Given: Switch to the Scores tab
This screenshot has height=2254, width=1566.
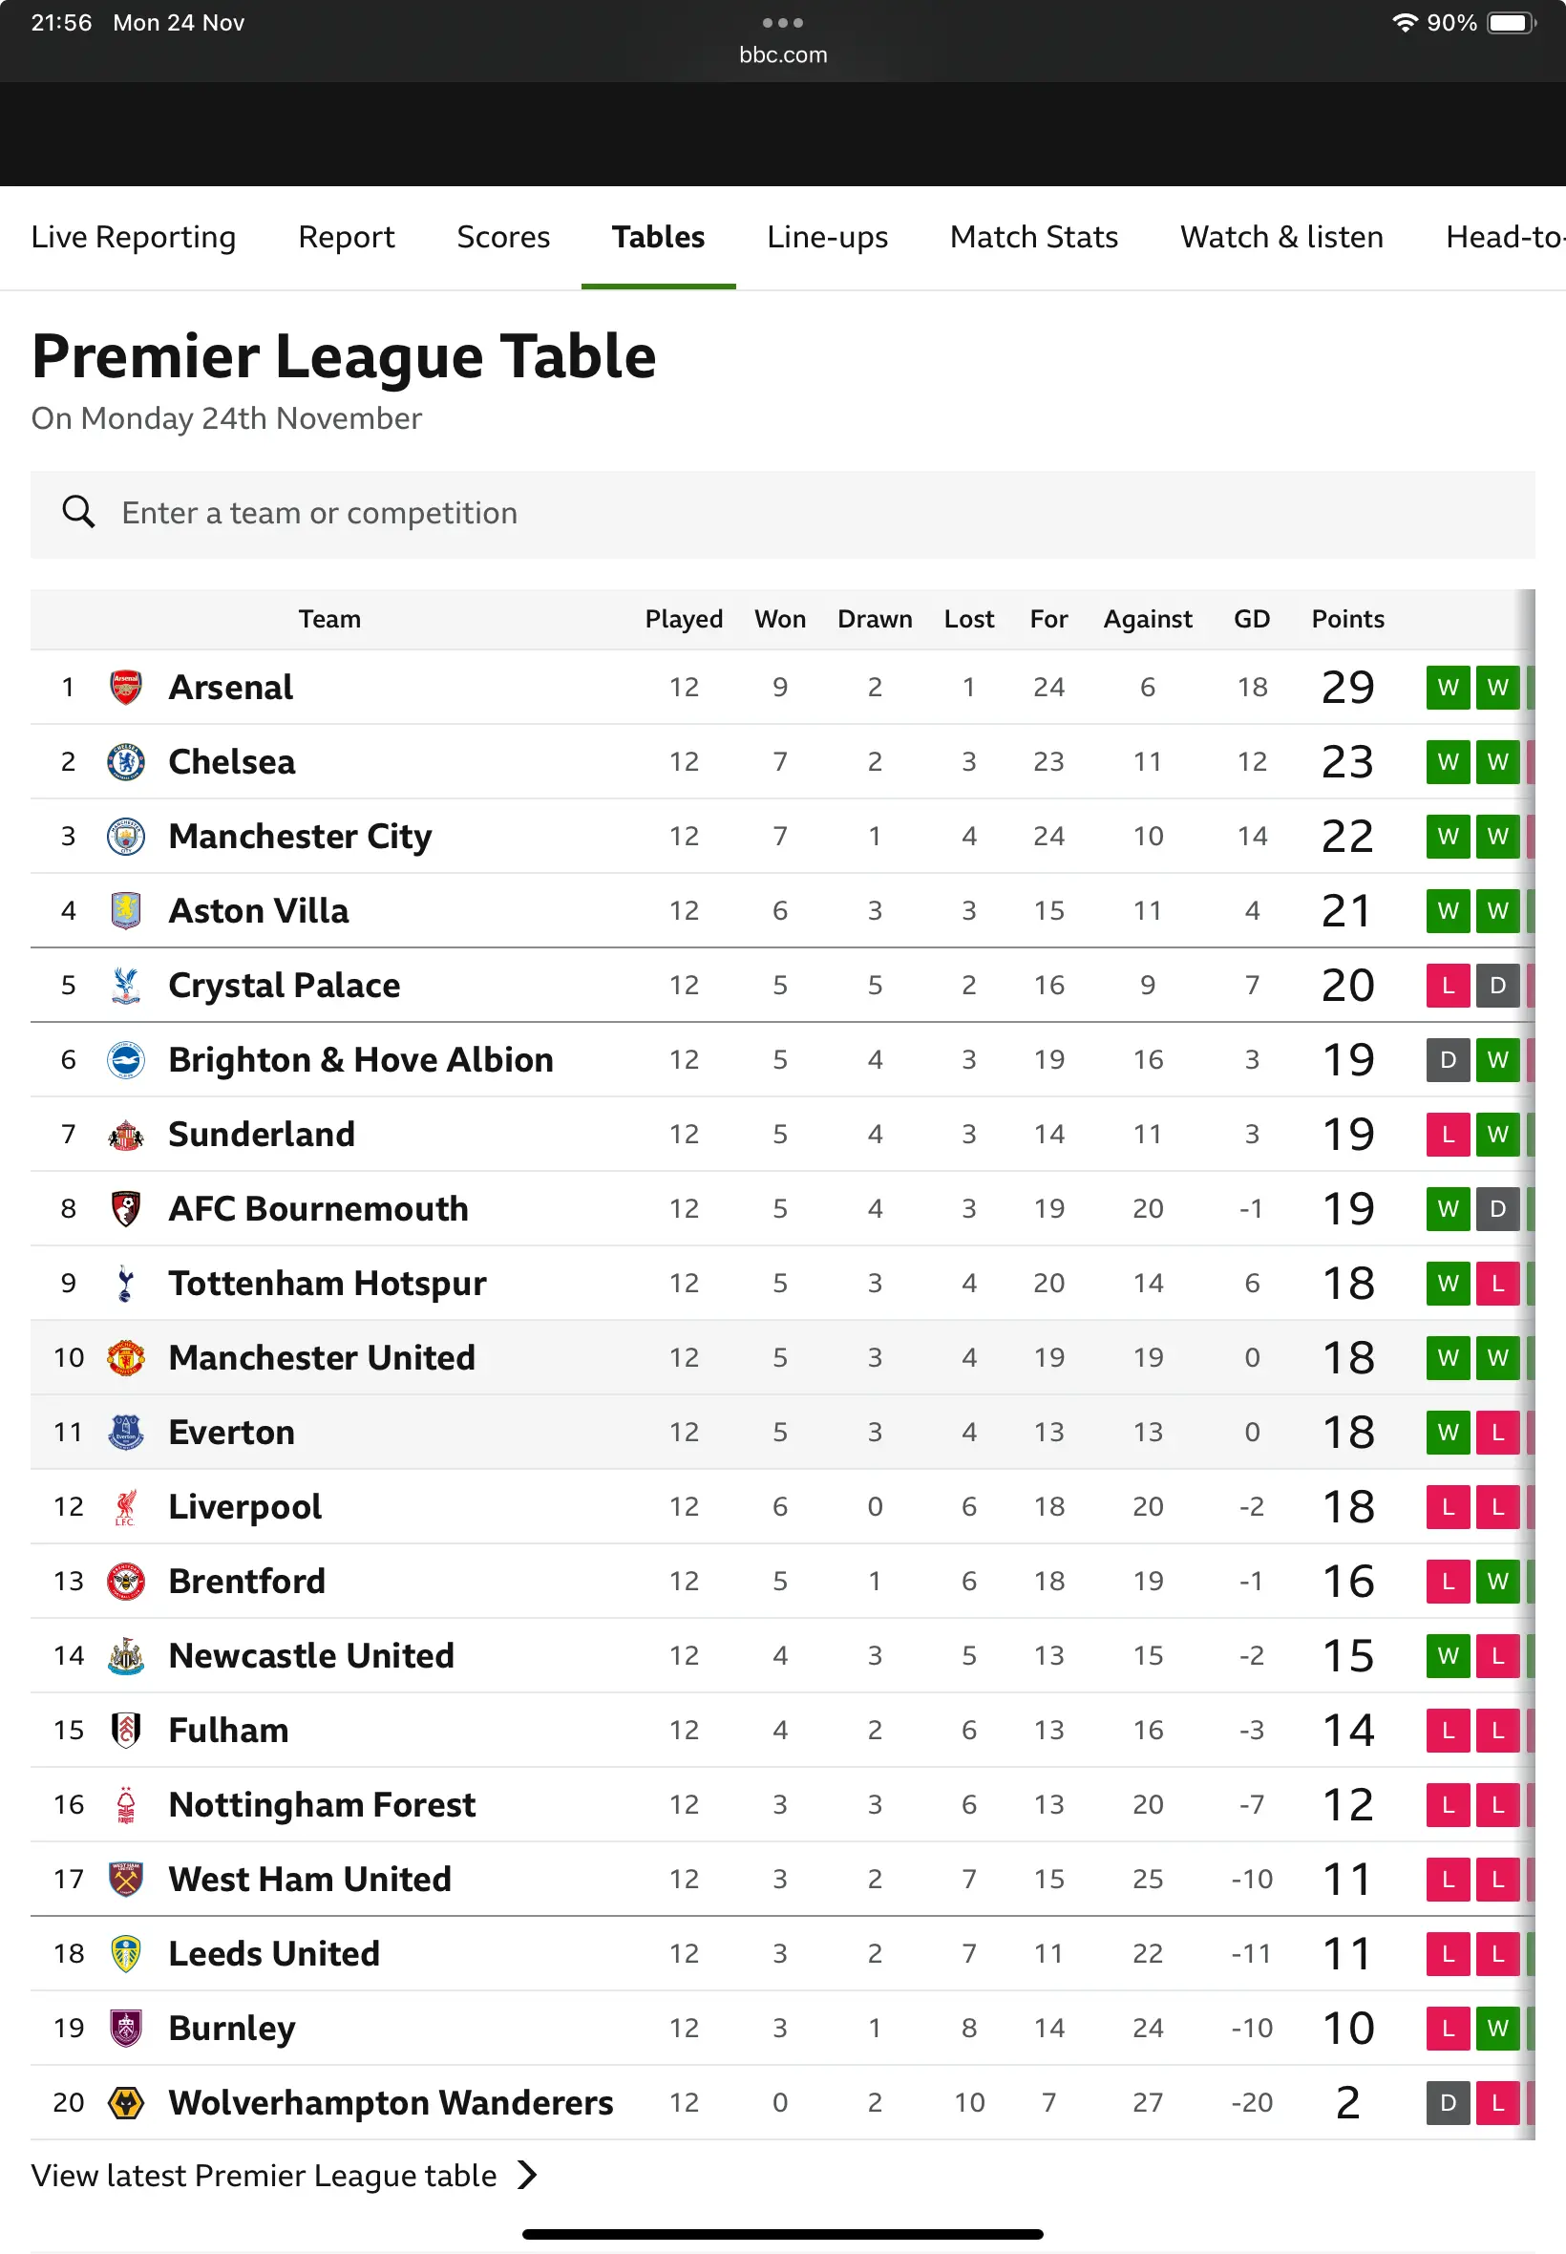Looking at the screenshot, I should pos(502,238).
